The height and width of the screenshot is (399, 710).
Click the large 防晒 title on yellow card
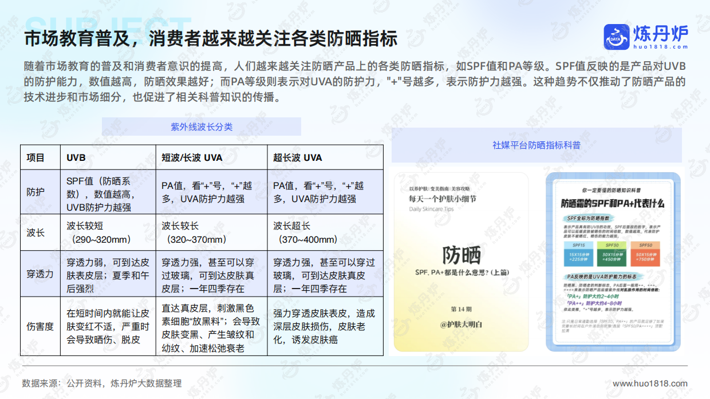point(462,255)
